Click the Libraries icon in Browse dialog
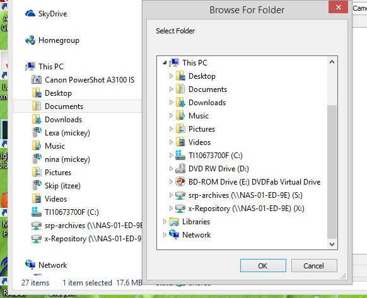367x298 pixels. [174, 222]
